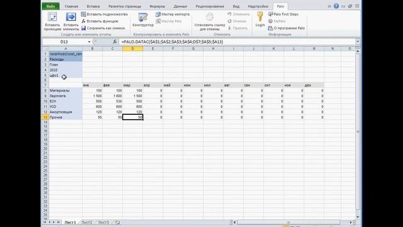
Task: Select cell План
Action: pos(65,64)
